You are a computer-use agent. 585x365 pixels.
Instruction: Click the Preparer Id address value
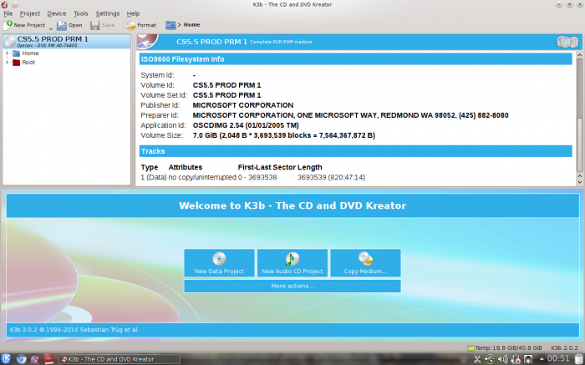(x=350, y=115)
